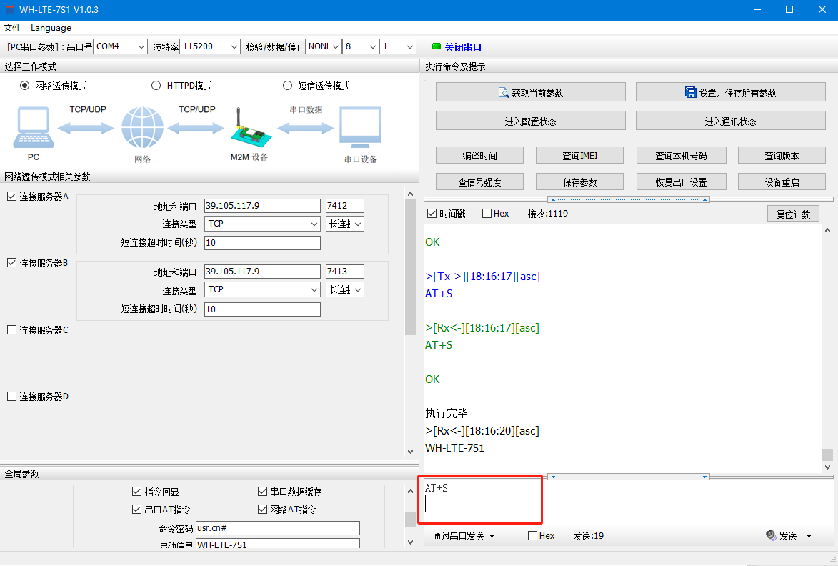Screen dimensions: 838x566
Task: Click the M2M device icon in diagram
Action: [x=248, y=128]
